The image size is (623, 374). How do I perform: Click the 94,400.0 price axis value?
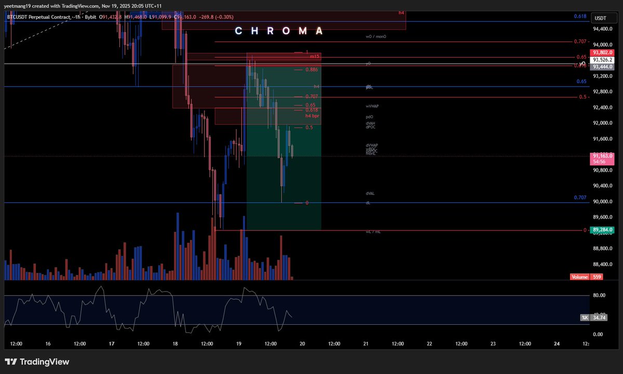click(603, 29)
